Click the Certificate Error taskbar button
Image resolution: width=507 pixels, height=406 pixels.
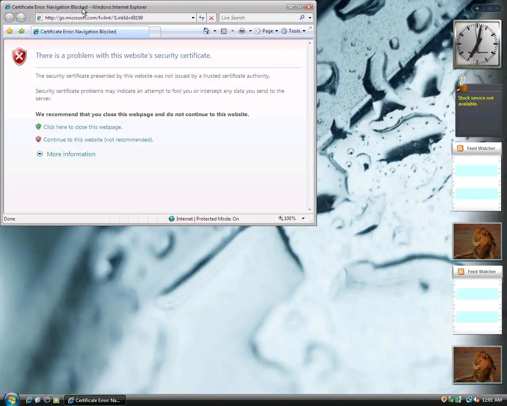point(95,400)
